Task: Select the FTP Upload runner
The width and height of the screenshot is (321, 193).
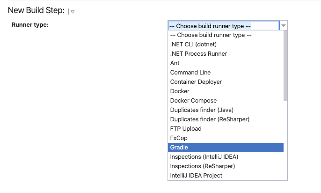Action: [x=186, y=129]
